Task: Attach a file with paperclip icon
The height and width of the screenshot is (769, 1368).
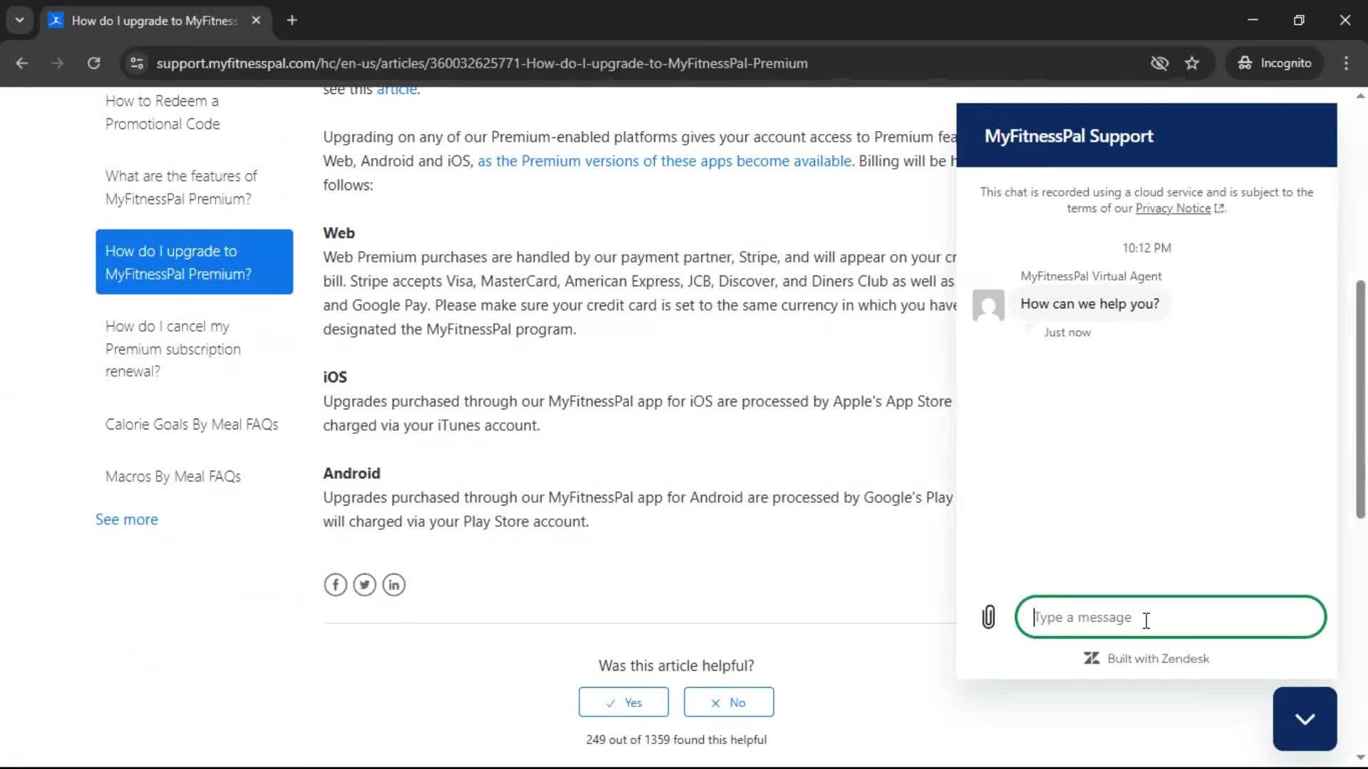Action: (988, 617)
